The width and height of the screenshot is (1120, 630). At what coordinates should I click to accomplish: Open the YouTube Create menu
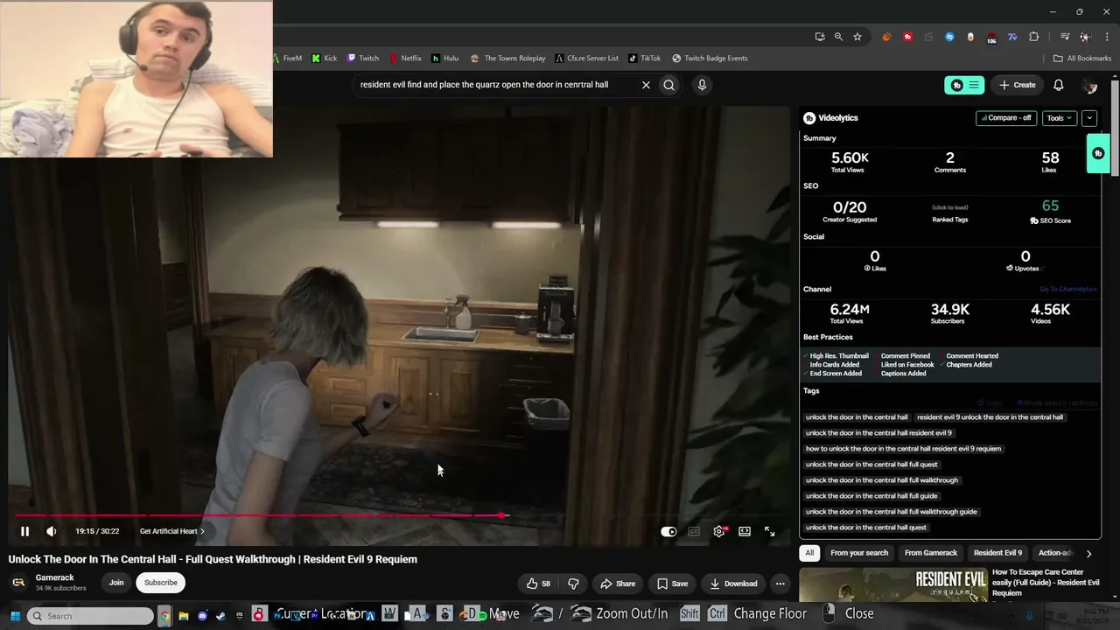1018,85
